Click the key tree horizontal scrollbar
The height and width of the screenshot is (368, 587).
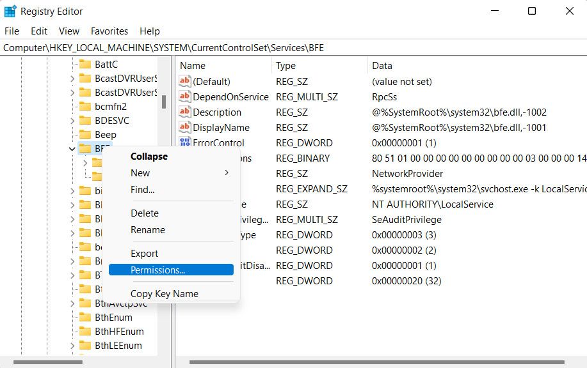[48, 362]
